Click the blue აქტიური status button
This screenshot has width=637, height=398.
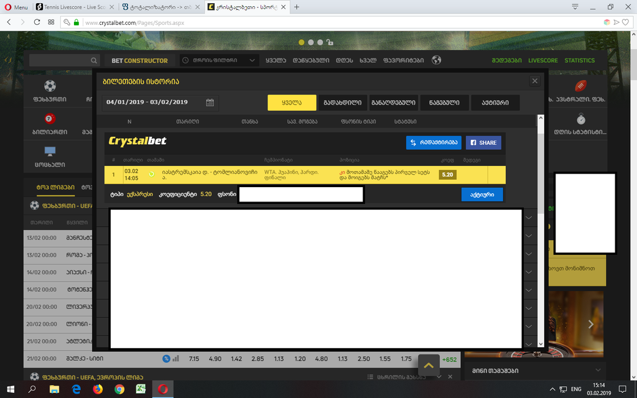(x=482, y=195)
